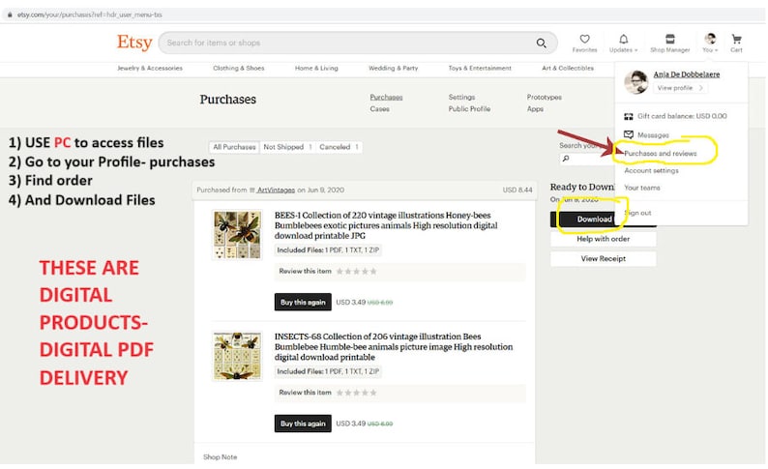Click BEES-1 Collection item title
768x469 pixels.
coord(386,225)
